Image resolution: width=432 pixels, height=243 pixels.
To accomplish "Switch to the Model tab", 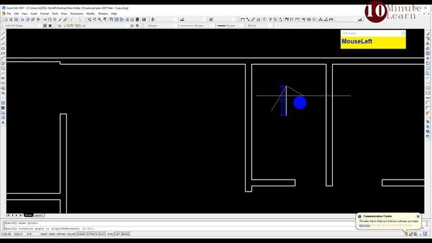I will (x=28, y=215).
